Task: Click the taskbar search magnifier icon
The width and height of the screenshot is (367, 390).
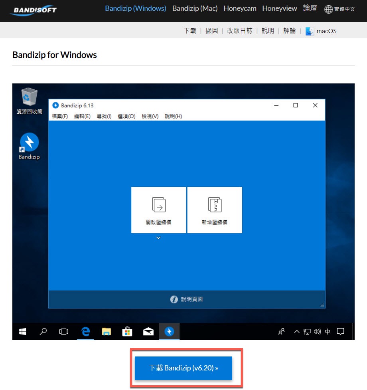Action: pos(43,332)
